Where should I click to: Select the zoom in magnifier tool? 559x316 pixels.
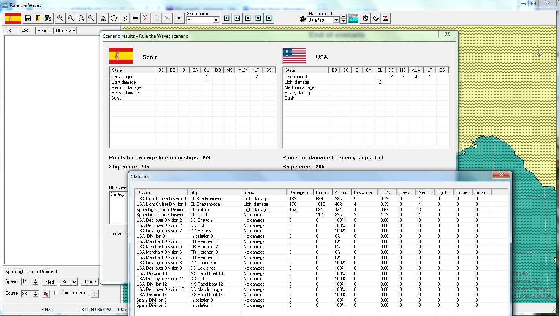(60, 18)
